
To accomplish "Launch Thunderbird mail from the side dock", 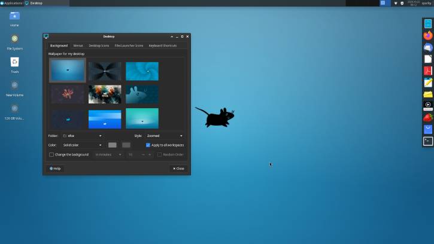I will click(428, 47).
